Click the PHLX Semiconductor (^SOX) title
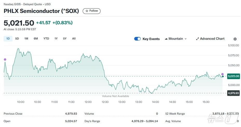 coord(41,11)
